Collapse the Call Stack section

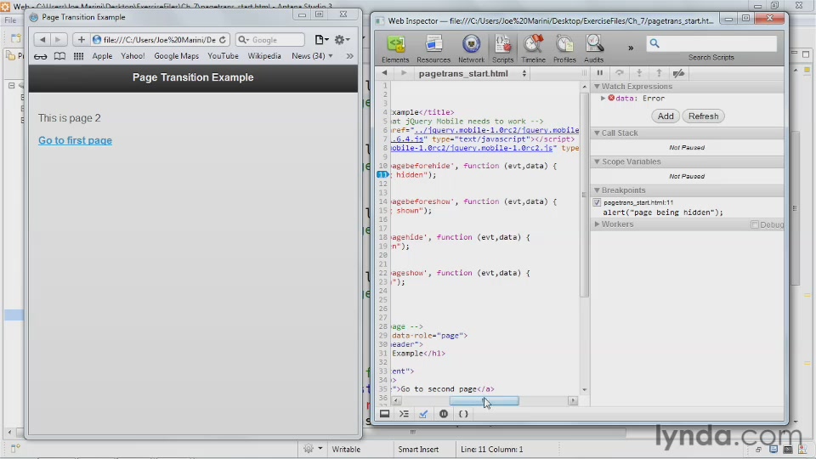click(597, 133)
